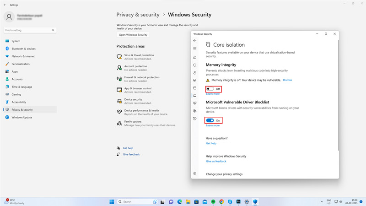Open Protection history sidebar icon
This screenshot has height=206, width=366.
[195, 119]
